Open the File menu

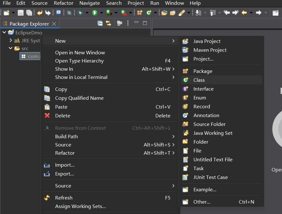coord(7,3)
